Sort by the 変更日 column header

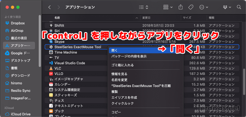coord(146,18)
